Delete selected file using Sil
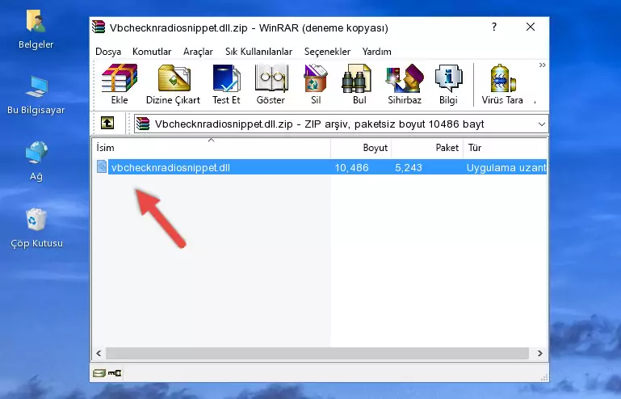 click(x=316, y=84)
